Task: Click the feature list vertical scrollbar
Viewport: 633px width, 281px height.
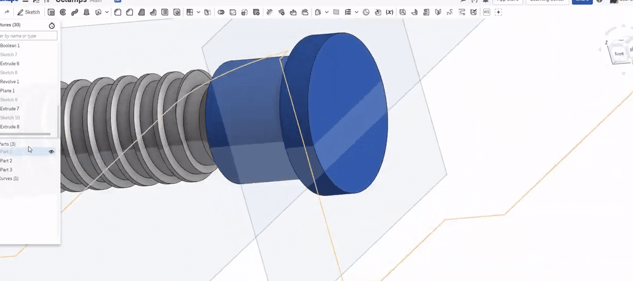Action: click(x=58, y=120)
